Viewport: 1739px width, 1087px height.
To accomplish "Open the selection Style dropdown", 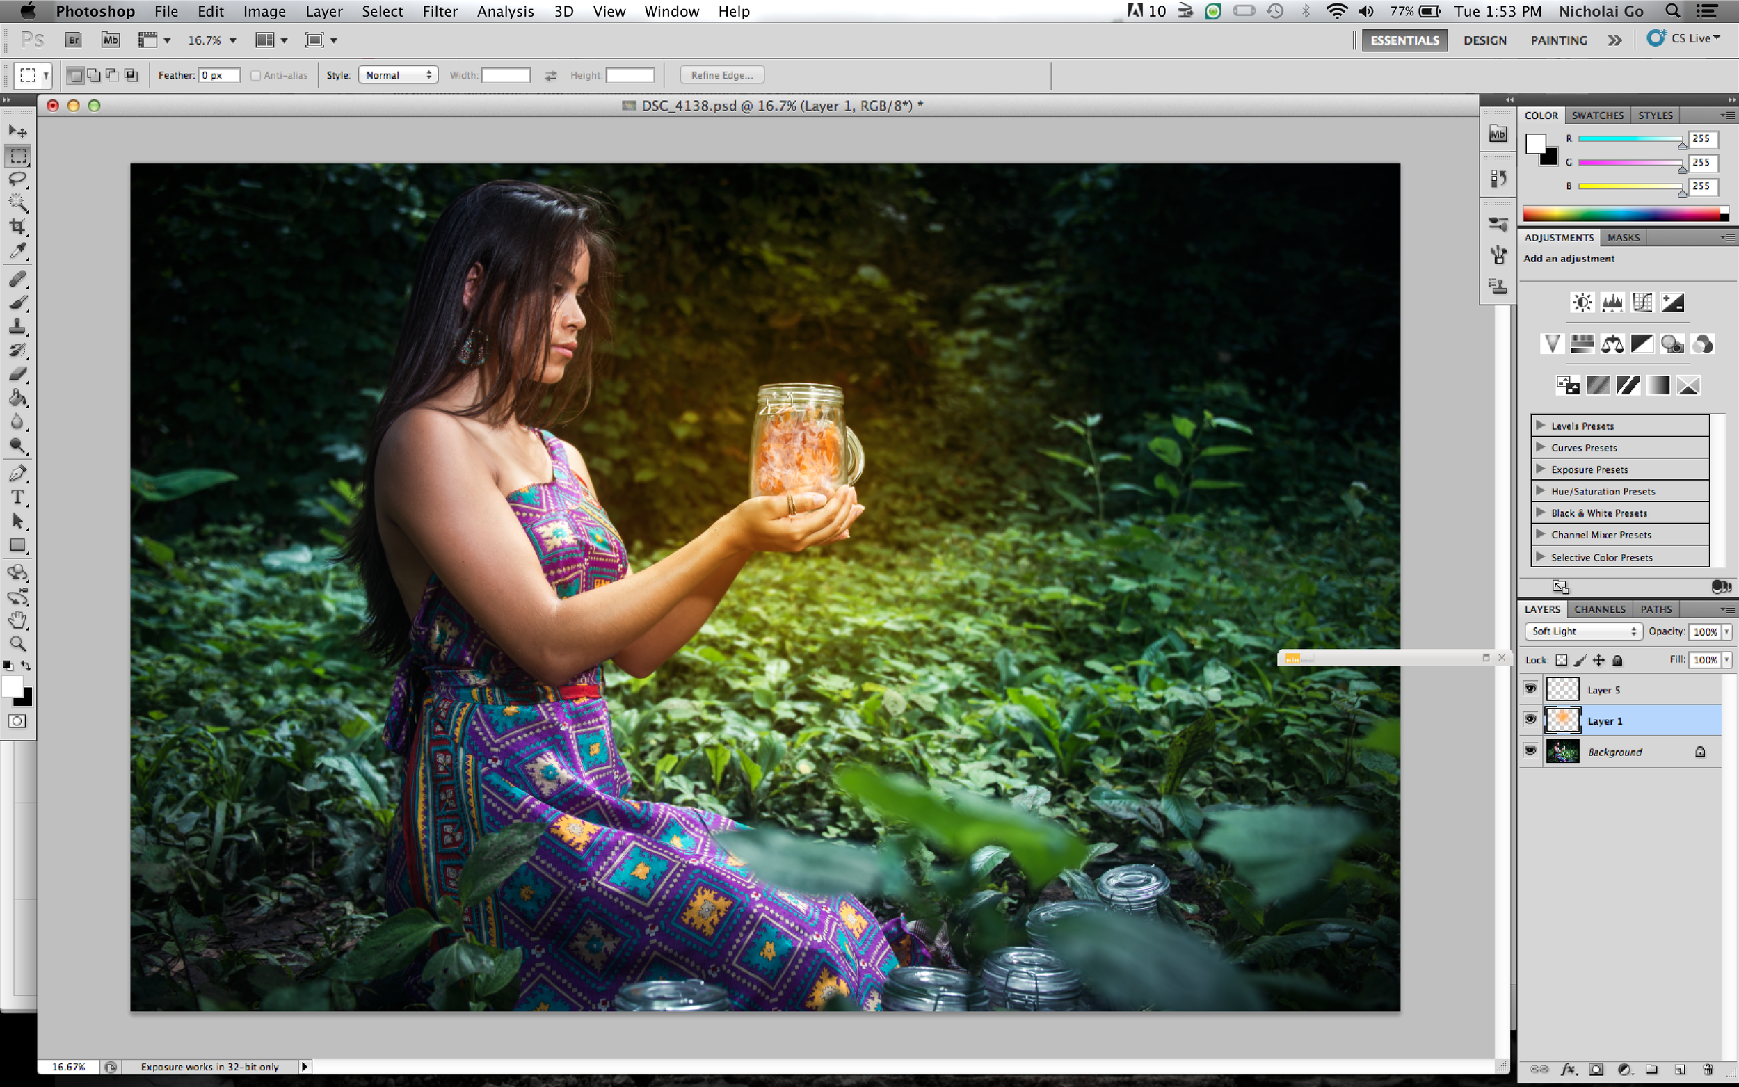I will [x=399, y=75].
